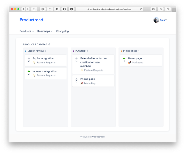
Task: Click the Safari back arrow
Action: coord(23,9)
